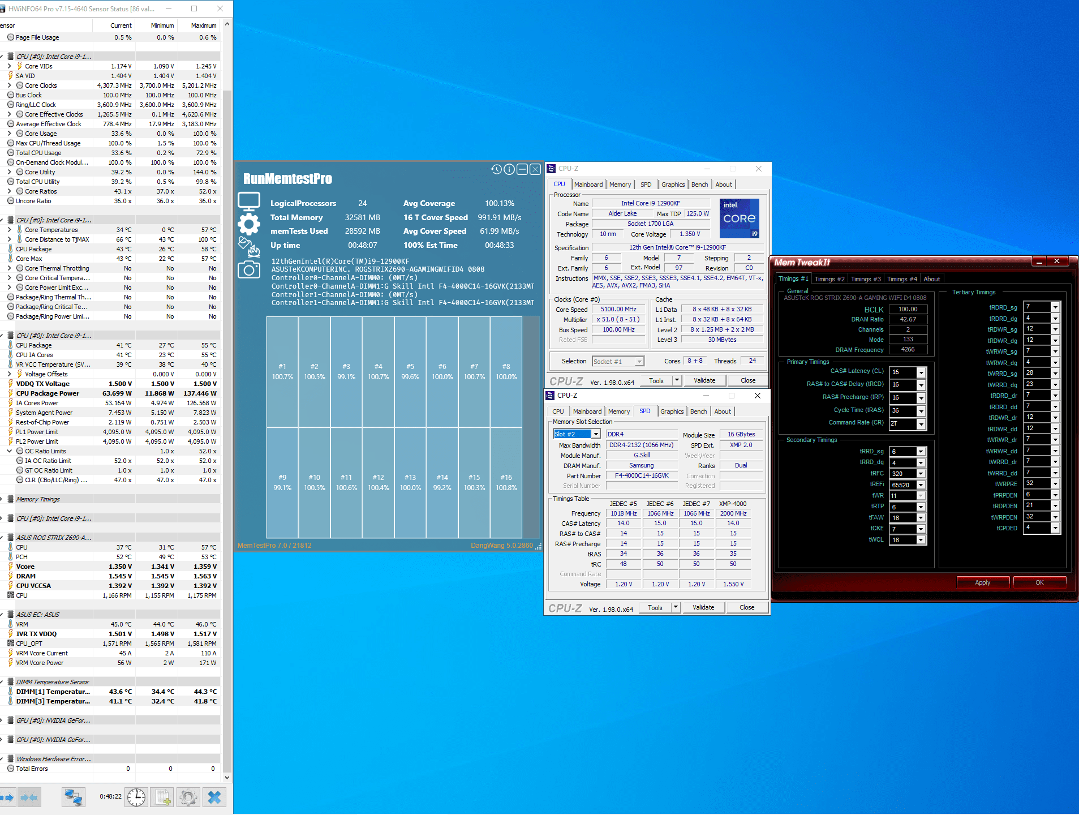The image size is (1079, 815).
Task: Click the HWiNFO clock reset-timer icon
Action: point(136,797)
